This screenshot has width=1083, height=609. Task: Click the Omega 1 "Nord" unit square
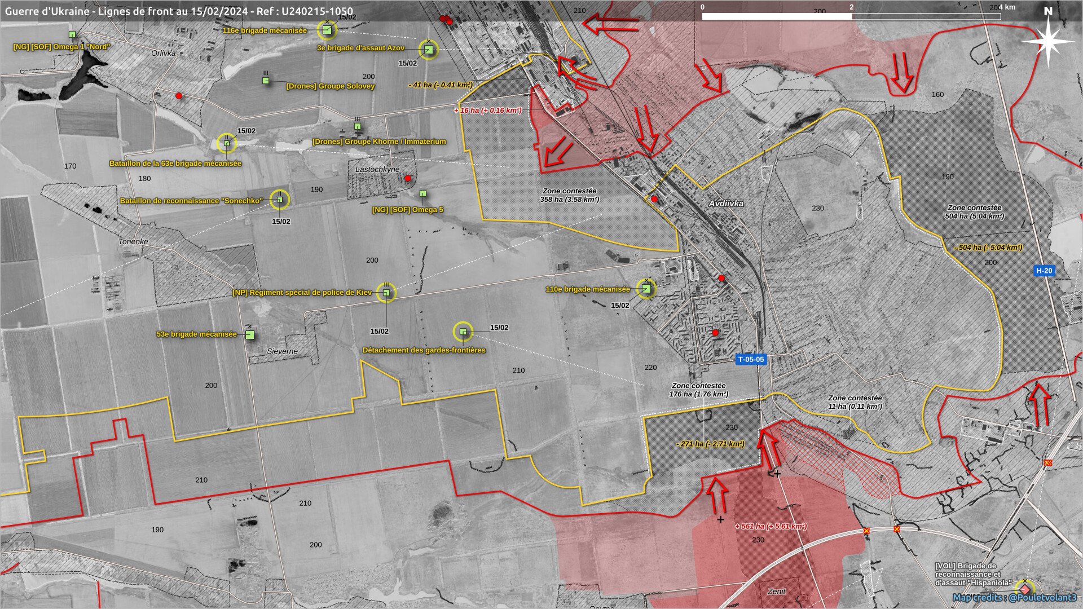(72, 34)
